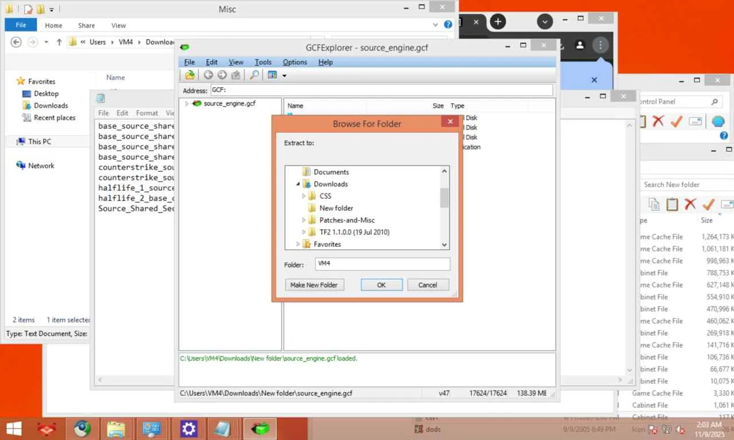Expand the CSS folder node
734x440 pixels.
pos(304,196)
